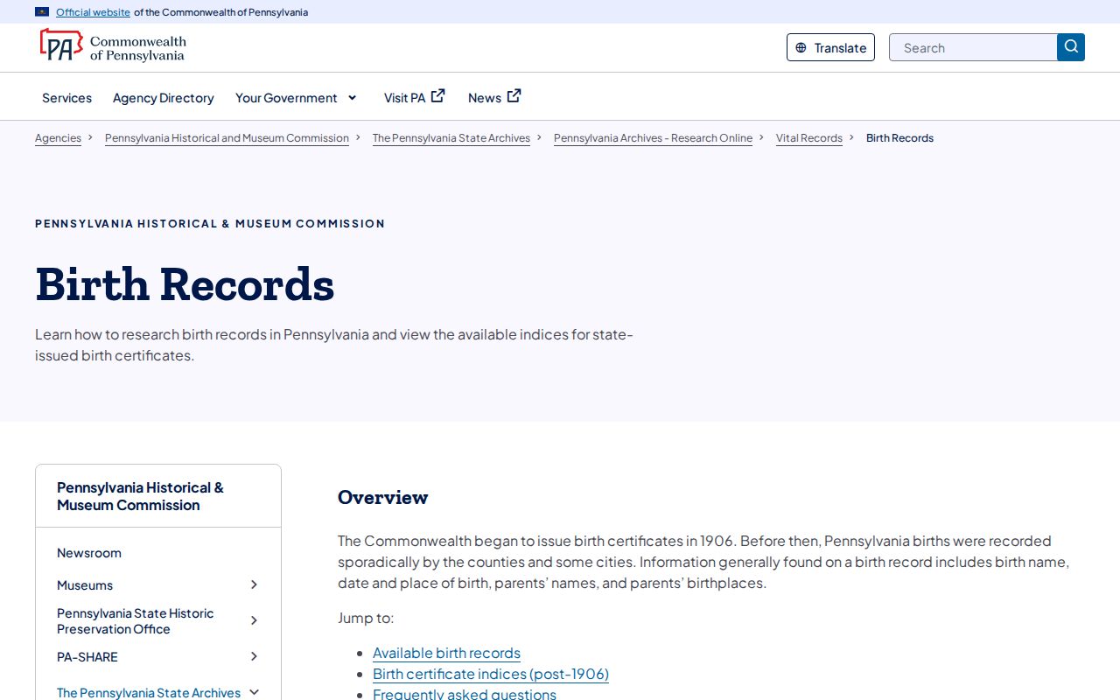
Task: Open the Services menu item
Action: 66,98
